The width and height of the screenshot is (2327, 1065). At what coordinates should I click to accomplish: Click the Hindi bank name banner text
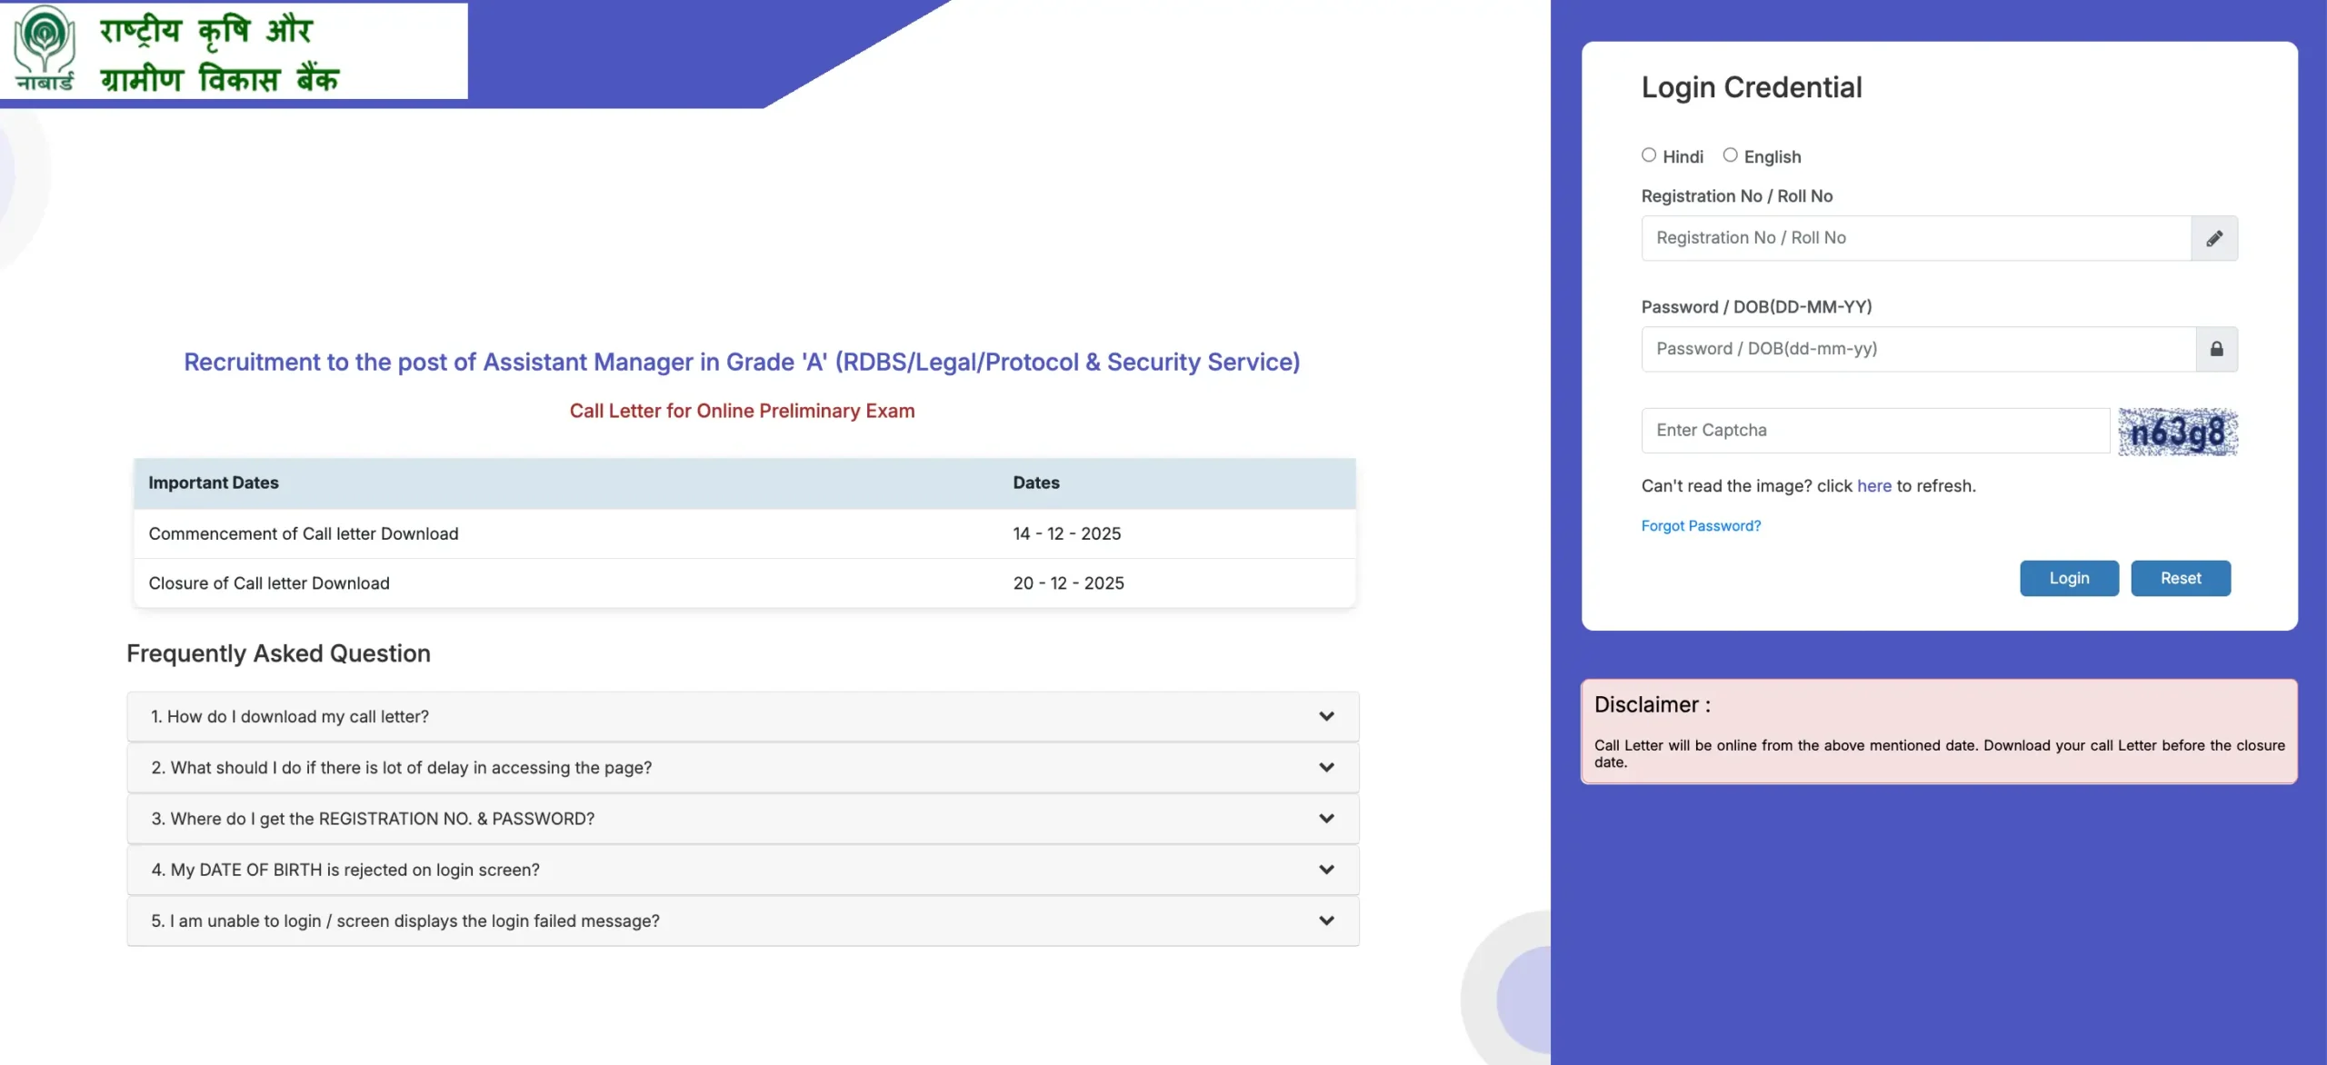pos(220,55)
